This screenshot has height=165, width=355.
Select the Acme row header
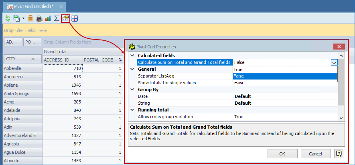[x=22, y=102]
